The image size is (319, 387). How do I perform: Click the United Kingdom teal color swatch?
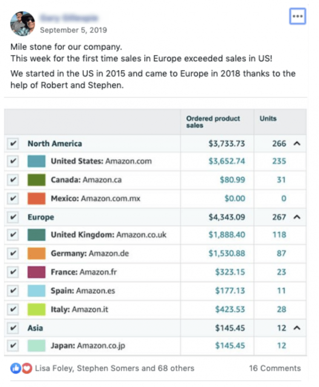[x=37, y=235]
